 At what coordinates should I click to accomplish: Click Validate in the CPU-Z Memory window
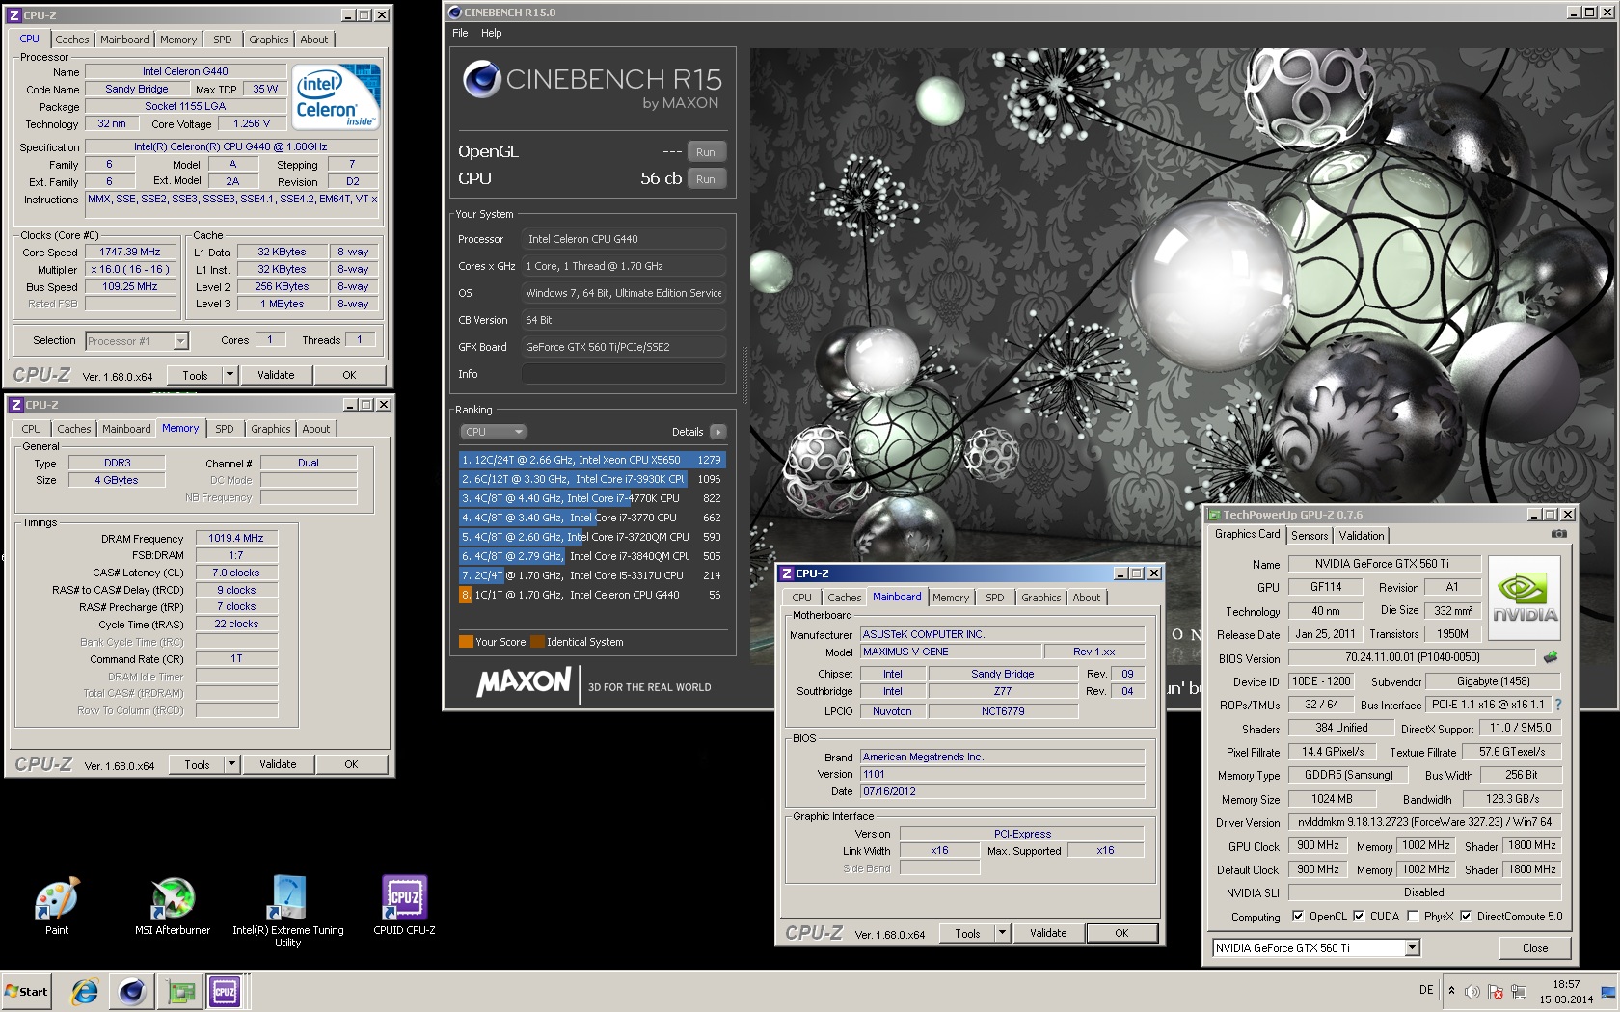coord(278,764)
